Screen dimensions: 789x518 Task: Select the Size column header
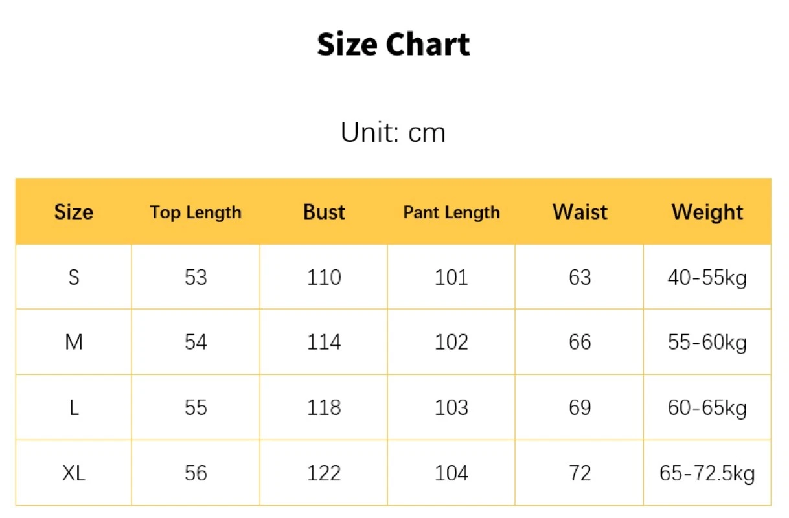tap(74, 212)
